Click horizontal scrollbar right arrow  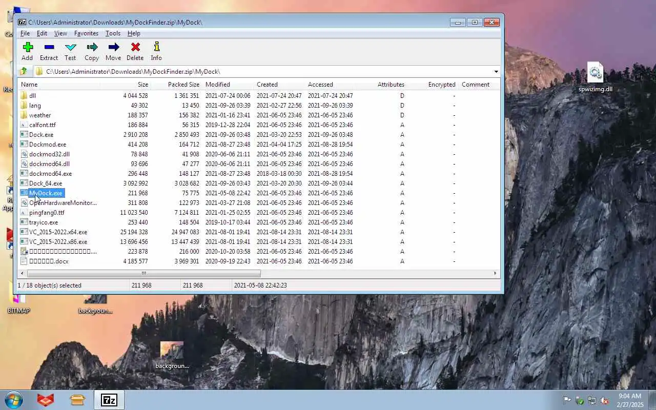pos(495,273)
